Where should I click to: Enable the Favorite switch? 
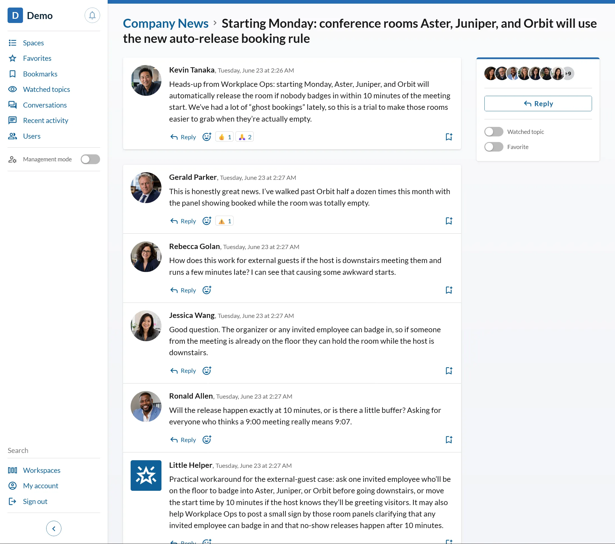coord(493,147)
